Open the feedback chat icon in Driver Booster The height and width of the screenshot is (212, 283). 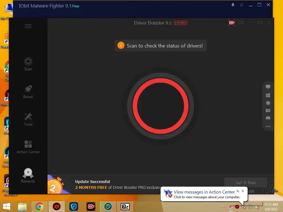tap(241, 23)
